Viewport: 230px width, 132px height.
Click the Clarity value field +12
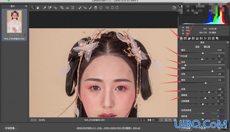tap(221, 95)
